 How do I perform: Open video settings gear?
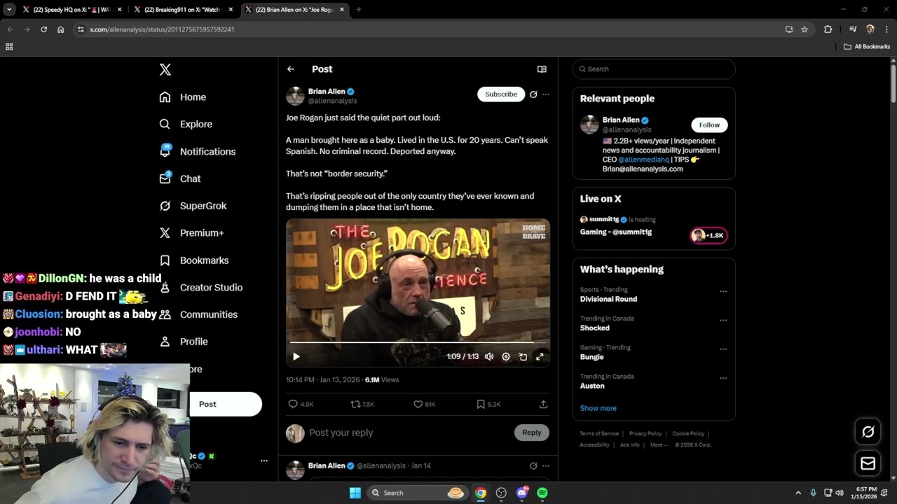coord(506,356)
